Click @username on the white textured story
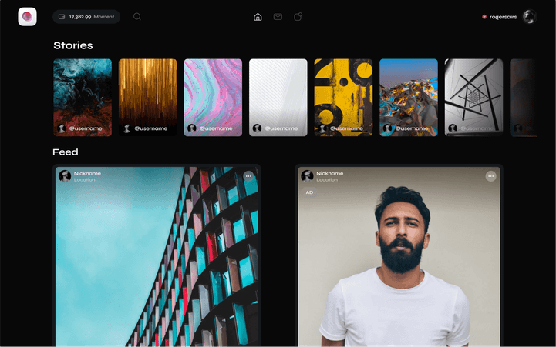 pos(281,128)
